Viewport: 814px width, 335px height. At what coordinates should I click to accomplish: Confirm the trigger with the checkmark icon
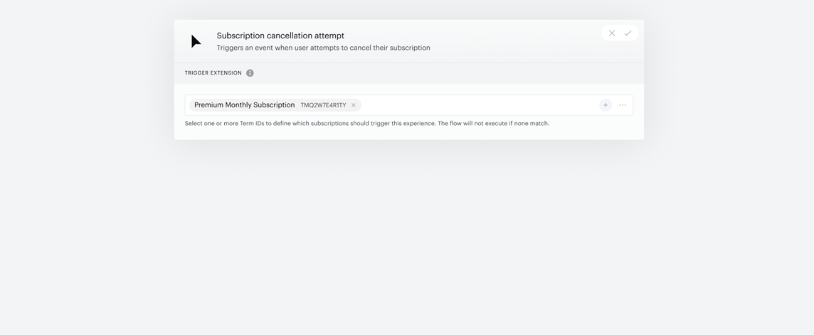pyautogui.click(x=628, y=33)
